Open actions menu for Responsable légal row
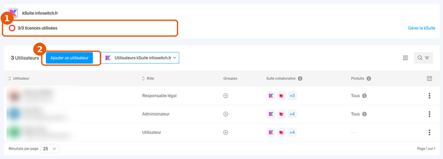The image size is (443, 159). pos(429,96)
